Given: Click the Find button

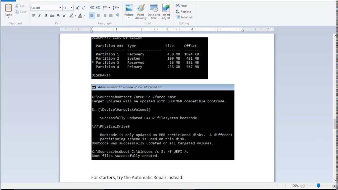Looking at the screenshot, I should tap(181, 6).
